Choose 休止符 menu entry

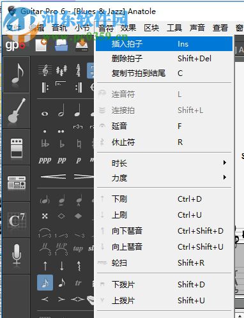pyautogui.click(x=164, y=142)
